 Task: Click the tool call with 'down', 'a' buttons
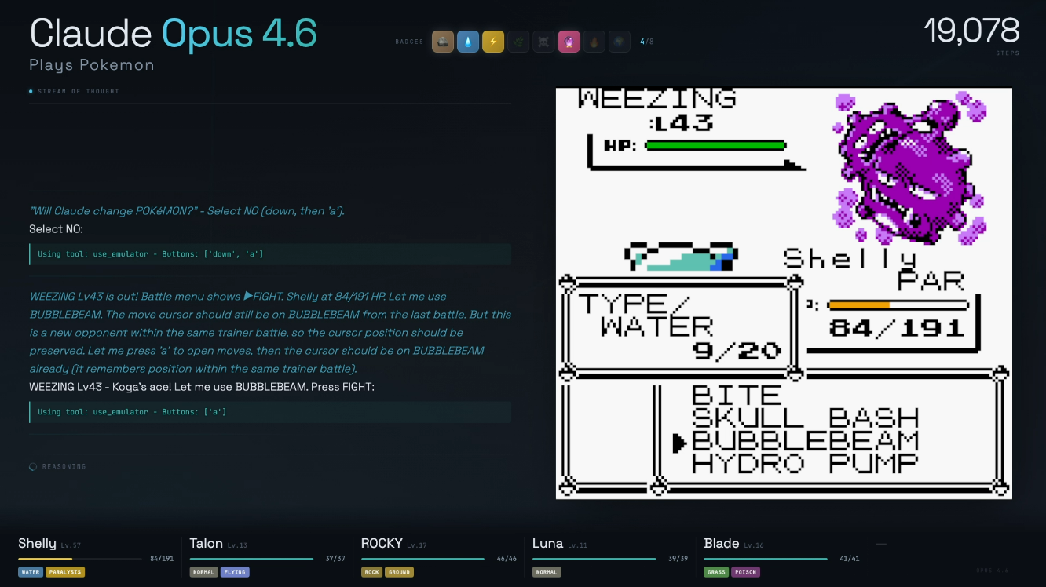pyautogui.click(x=270, y=254)
